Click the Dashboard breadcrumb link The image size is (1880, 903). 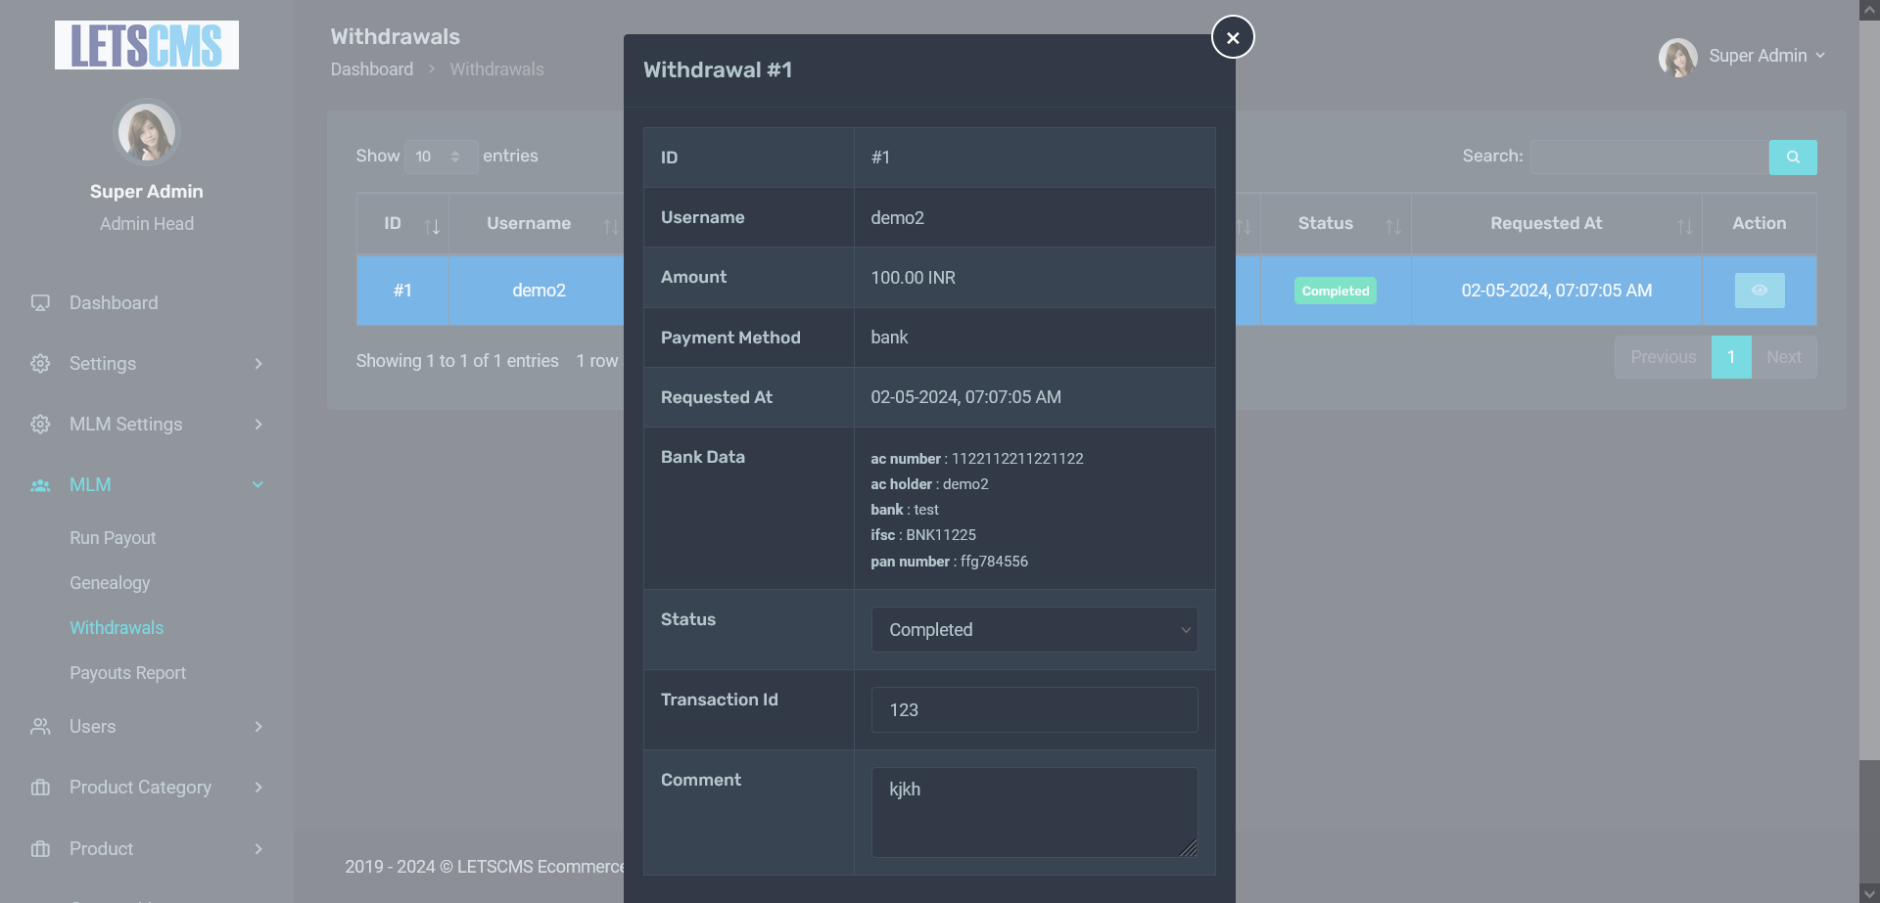371,69
